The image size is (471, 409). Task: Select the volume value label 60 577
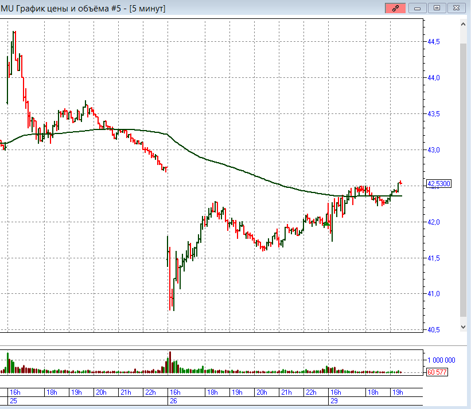point(437,372)
